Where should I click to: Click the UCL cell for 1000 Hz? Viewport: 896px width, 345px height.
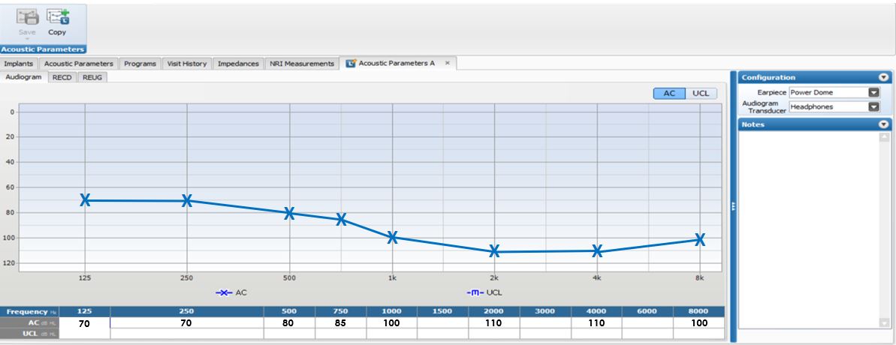[391, 334]
